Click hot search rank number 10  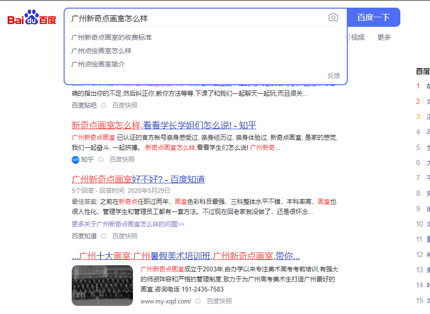[x=419, y=224]
